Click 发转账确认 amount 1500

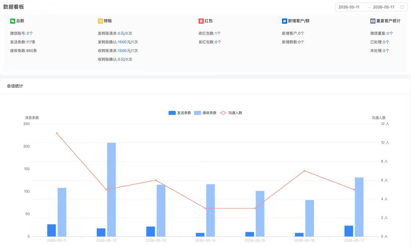pos(122,42)
